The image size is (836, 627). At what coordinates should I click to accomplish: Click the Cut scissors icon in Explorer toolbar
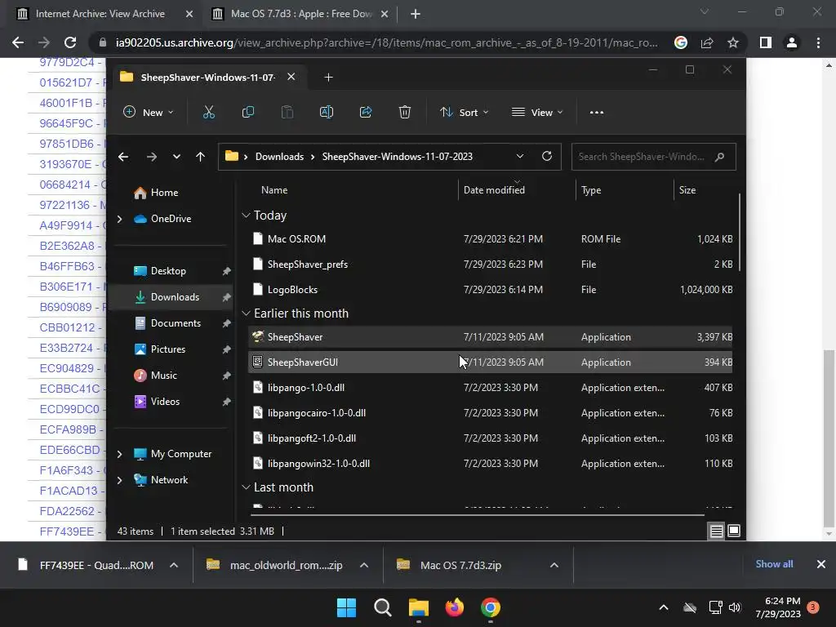pos(208,112)
